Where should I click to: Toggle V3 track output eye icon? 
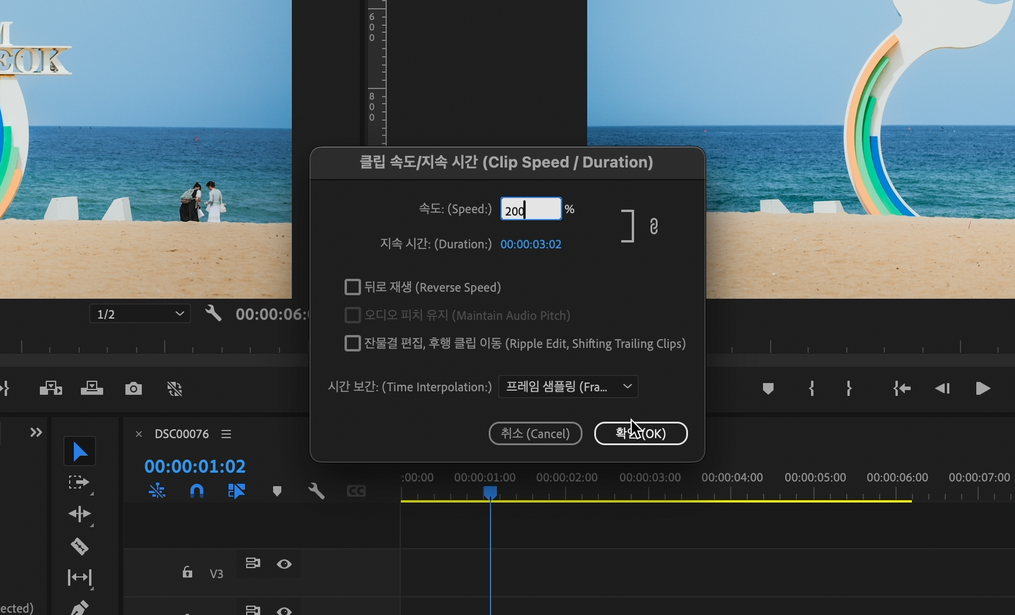[x=284, y=564]
